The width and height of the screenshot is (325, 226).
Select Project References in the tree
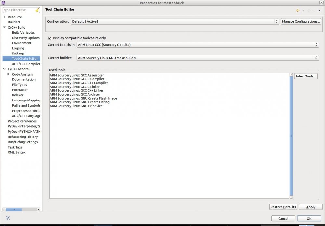pos(22,121)
